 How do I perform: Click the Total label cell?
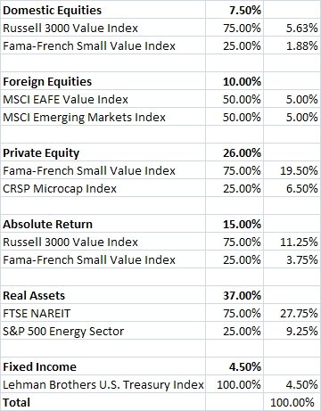tap(103, 402)
